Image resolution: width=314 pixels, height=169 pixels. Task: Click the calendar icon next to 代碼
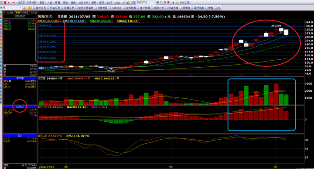(127, 3)
